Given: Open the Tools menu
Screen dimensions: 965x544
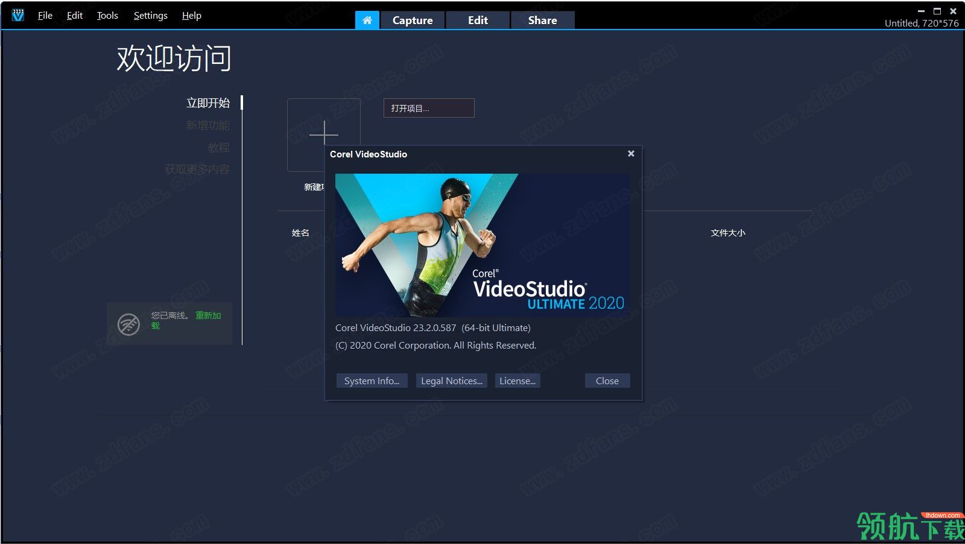Looking at the screenshot, I should coord(107,16).
